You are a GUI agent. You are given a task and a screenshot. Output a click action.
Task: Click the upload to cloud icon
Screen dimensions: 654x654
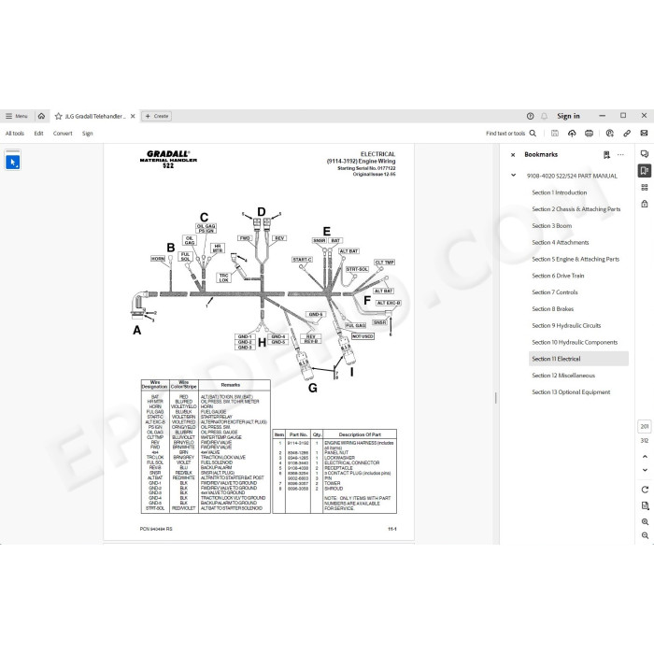572,133
